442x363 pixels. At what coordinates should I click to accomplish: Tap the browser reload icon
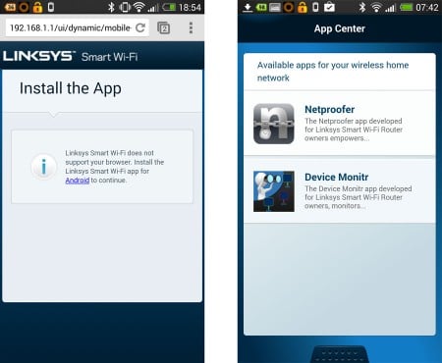pyautogui.click(x=140, y=28)
